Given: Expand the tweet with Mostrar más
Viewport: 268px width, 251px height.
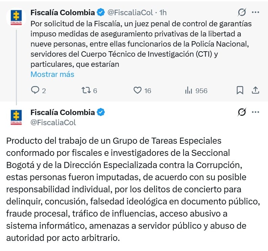Looking at the screenshot, I should (52, 74).
